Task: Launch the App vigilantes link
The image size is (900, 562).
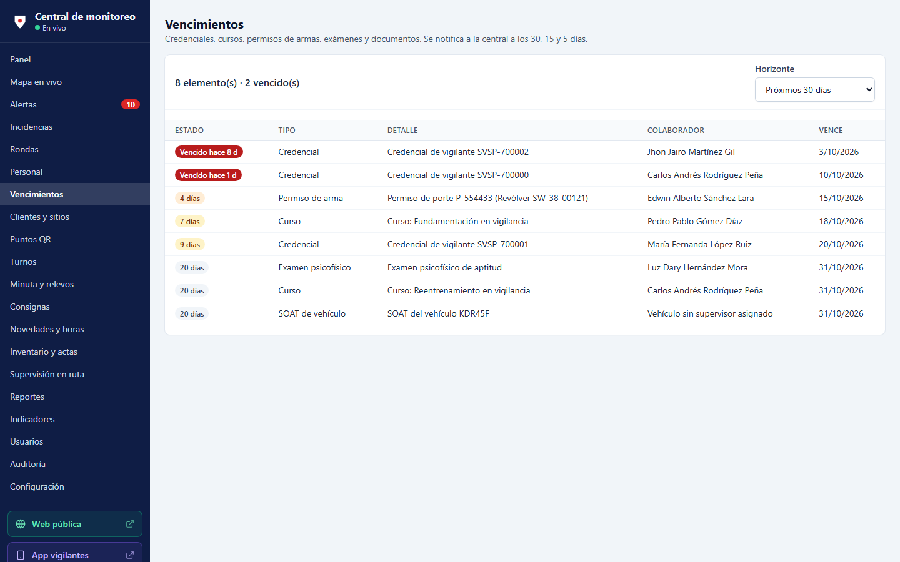Action: 75,553
